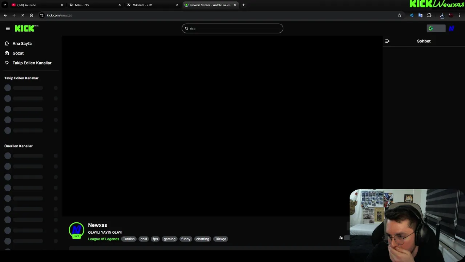Switch to the Miku - 7TV tab

[94, 5]
